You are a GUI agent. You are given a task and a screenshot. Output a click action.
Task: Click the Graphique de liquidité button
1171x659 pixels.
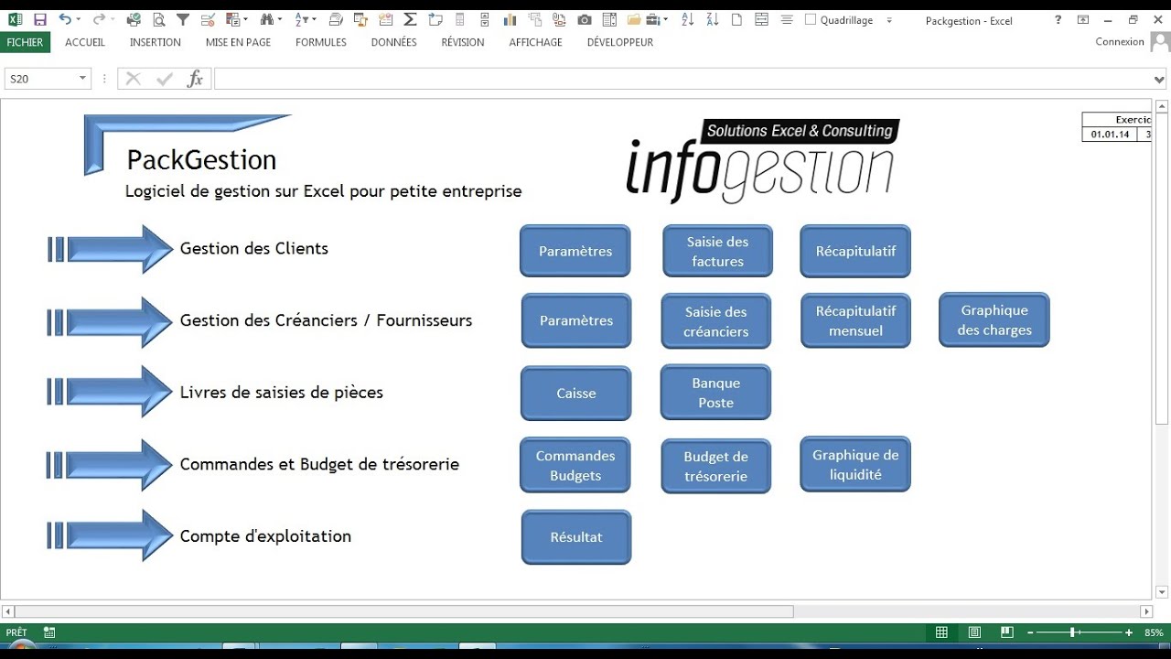(x=855, y=464)
